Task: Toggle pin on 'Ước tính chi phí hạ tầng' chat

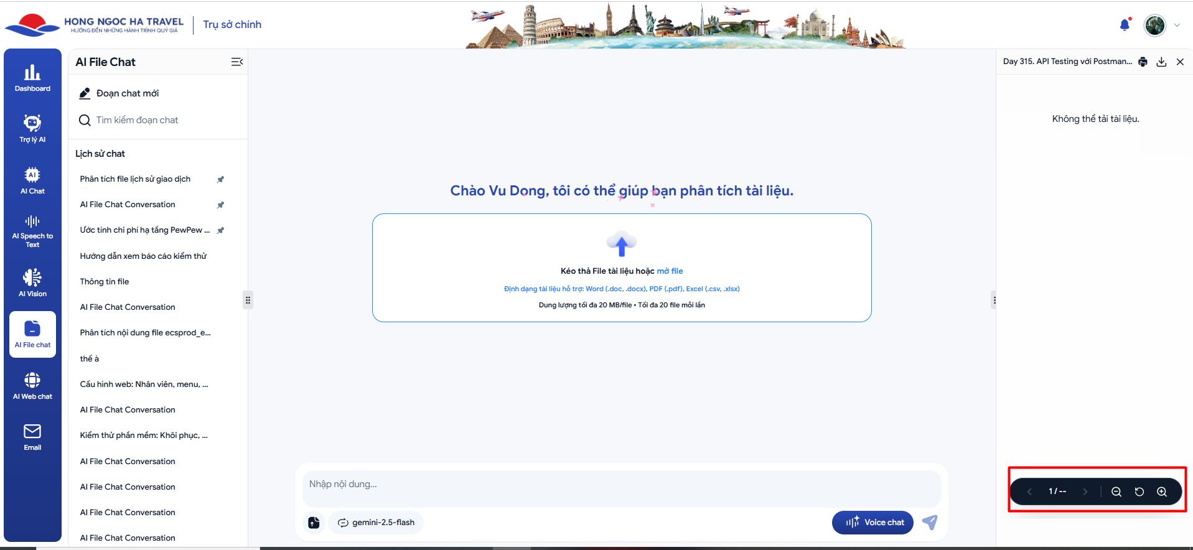Action: click(220, 230)
